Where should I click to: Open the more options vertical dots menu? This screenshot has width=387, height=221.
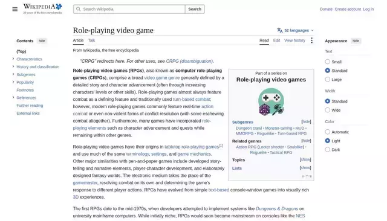coord(312,40)
